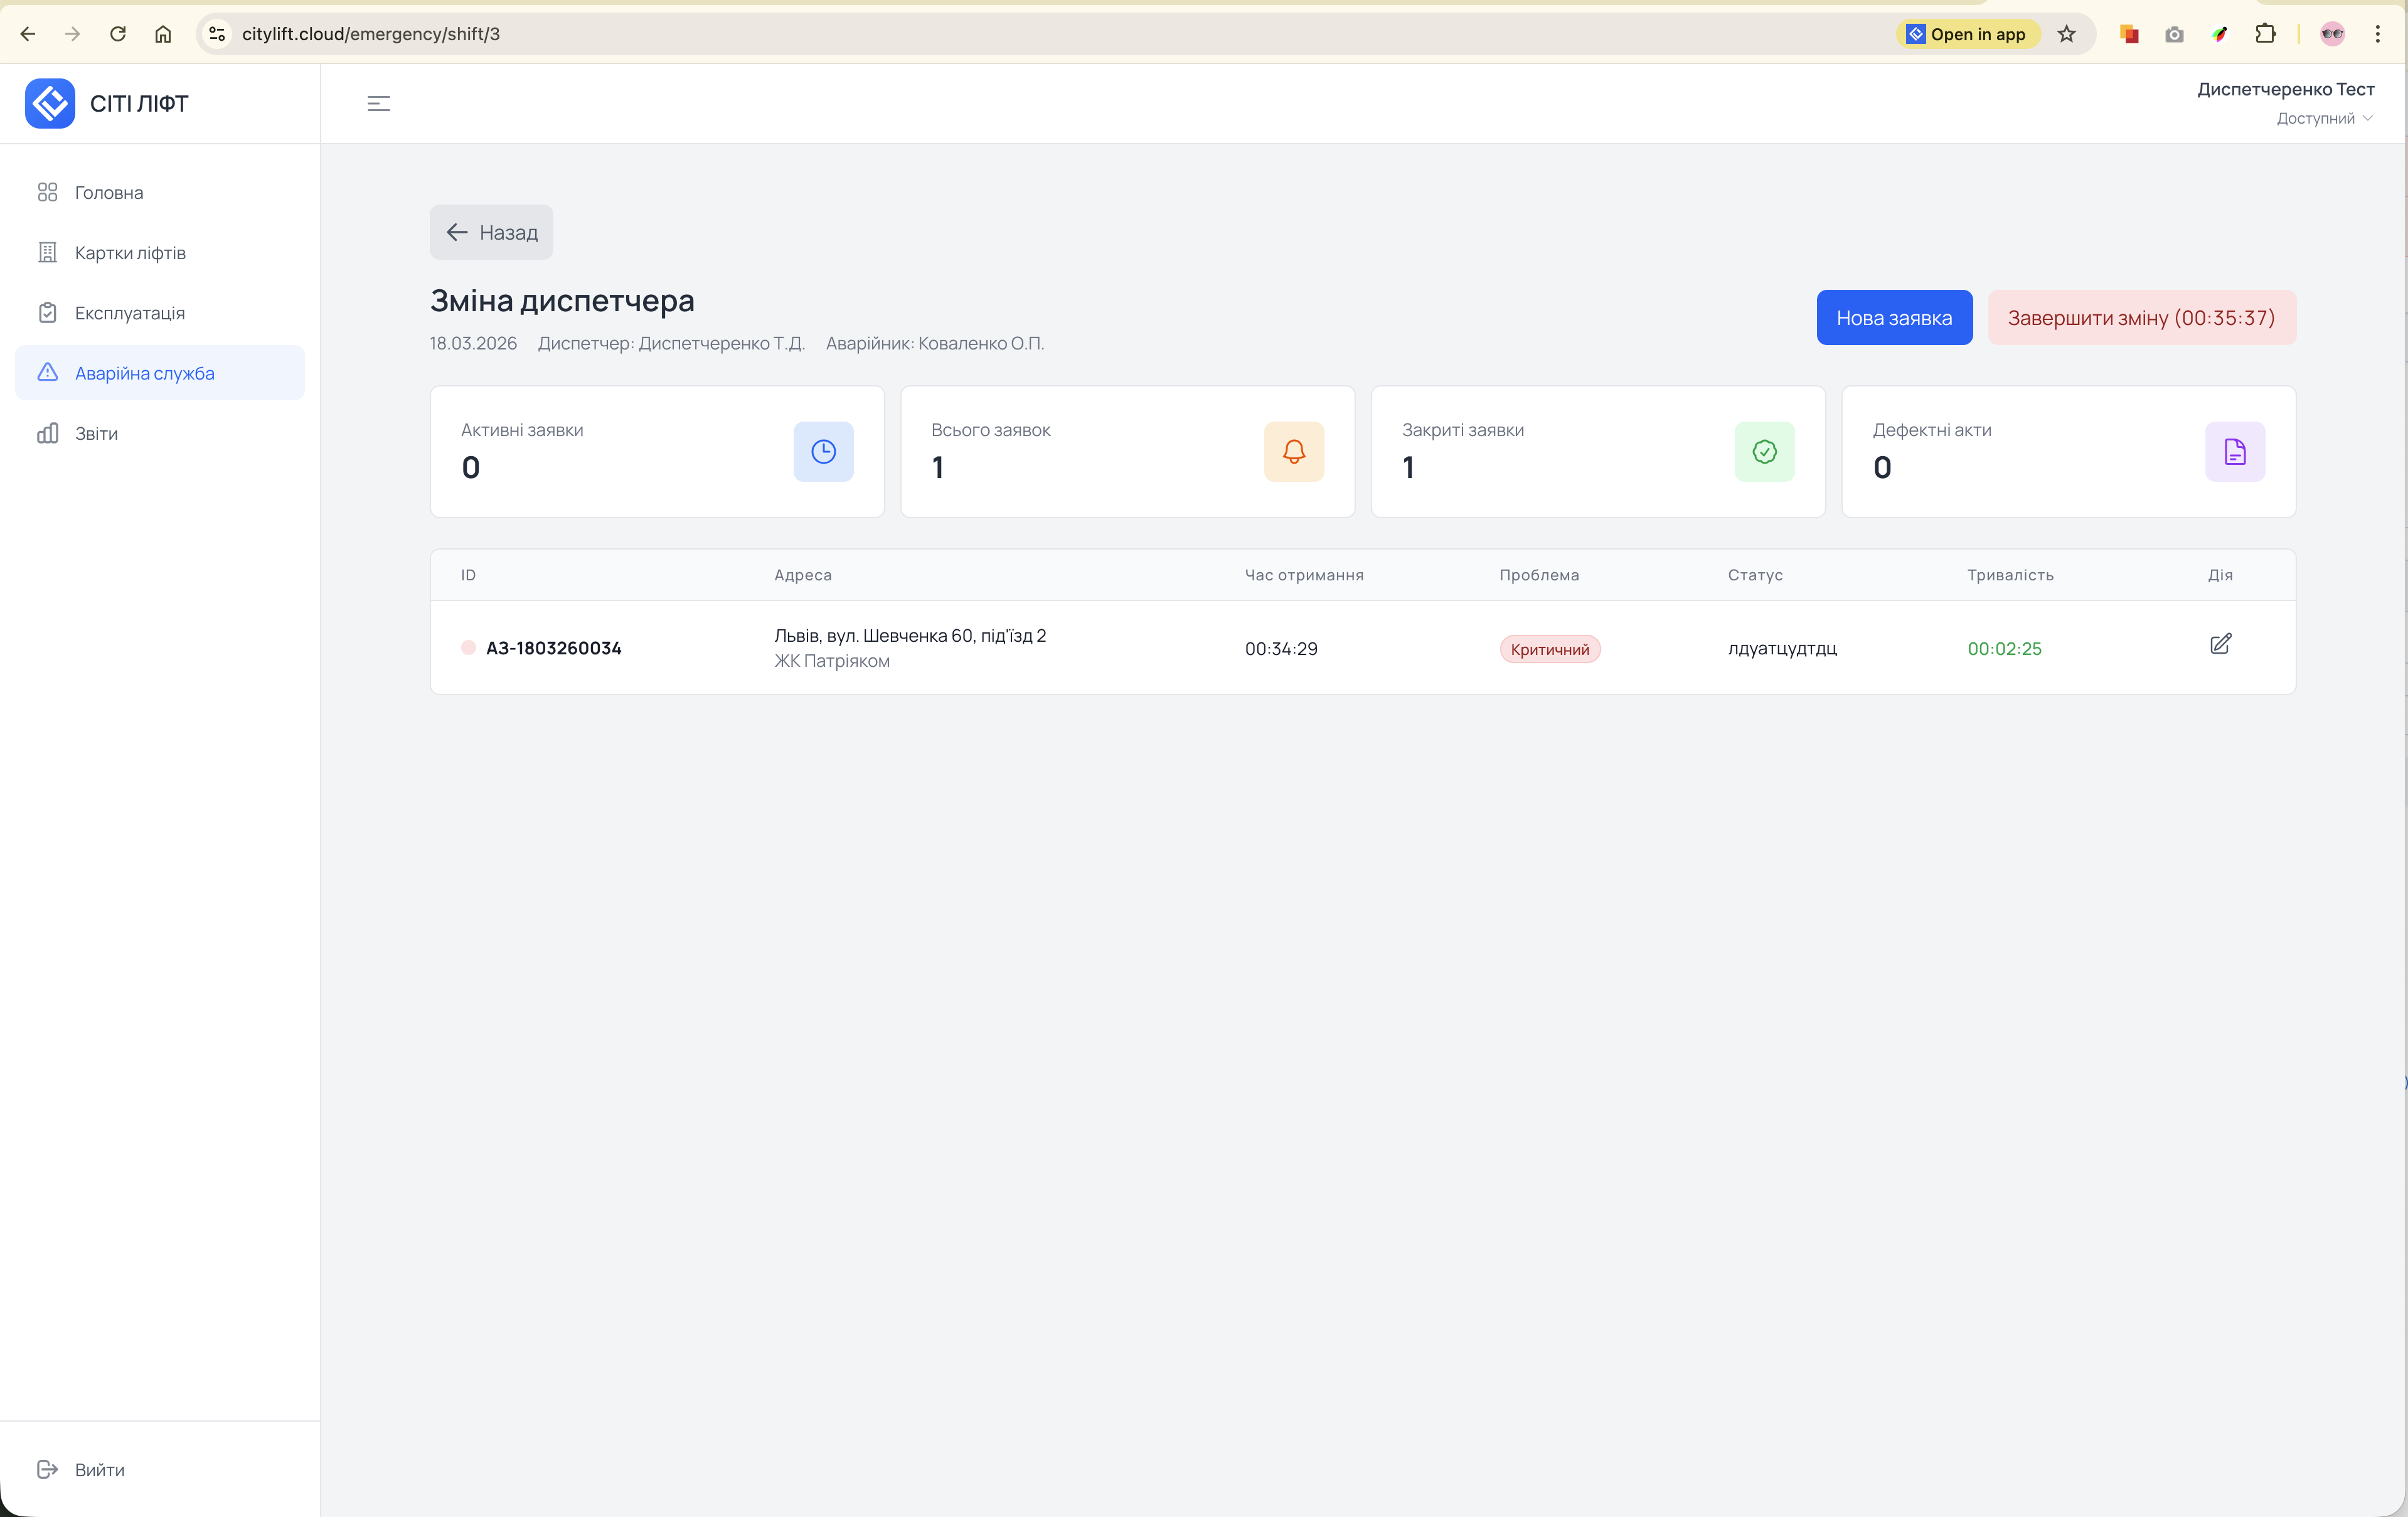2408x1517 pixels.
Task: Click the clock icon in Активні заявки card
Action: (x=823, y=452)
